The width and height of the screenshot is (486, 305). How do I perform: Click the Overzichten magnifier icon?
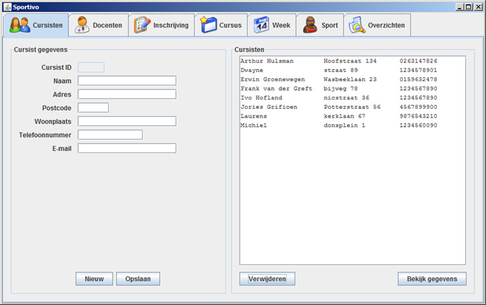point(356,26)
